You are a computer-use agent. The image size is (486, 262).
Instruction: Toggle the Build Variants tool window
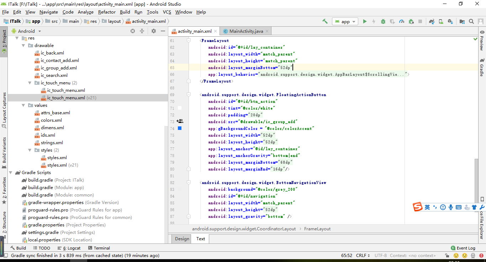tap(4, 153)
